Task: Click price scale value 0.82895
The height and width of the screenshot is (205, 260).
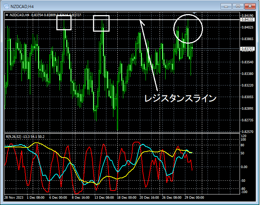Action: pos(248,109)
